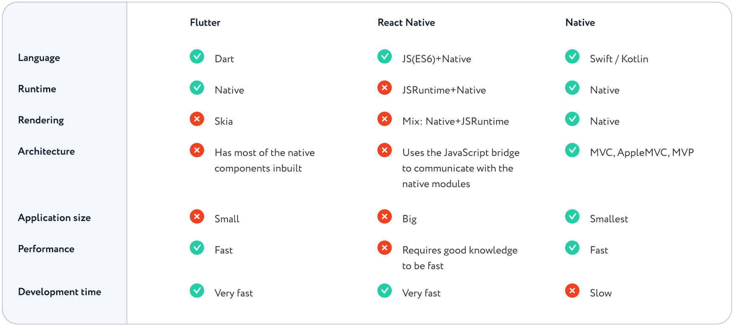Viewport: 734px width, 327px height.
Task: Click the Application size row label
Action: pyautogui.click(x=54, y=218)
